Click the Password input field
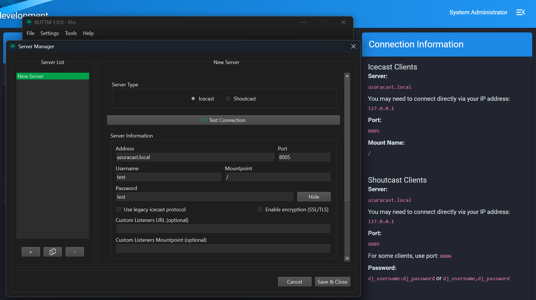536x300 pixels. click(x=205, y=197)
